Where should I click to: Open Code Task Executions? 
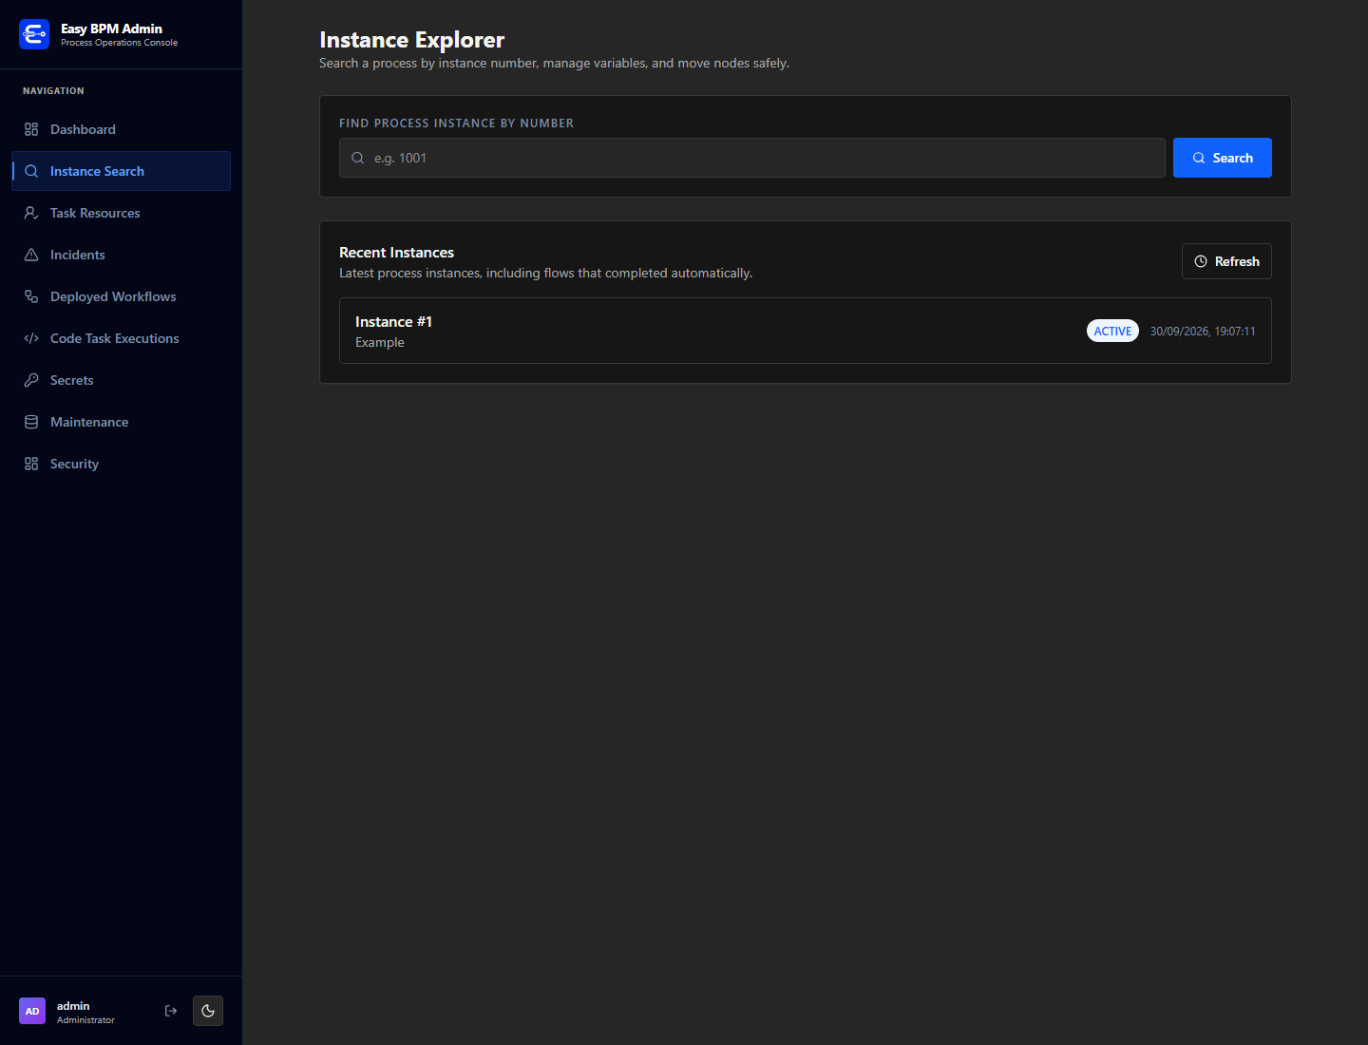(x=121, y=338)
